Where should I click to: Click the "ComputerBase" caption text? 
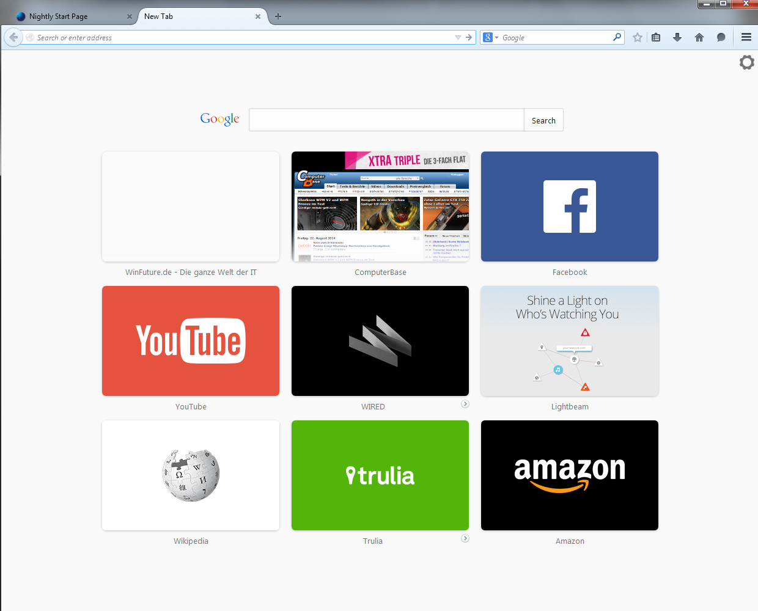point(380,273)
